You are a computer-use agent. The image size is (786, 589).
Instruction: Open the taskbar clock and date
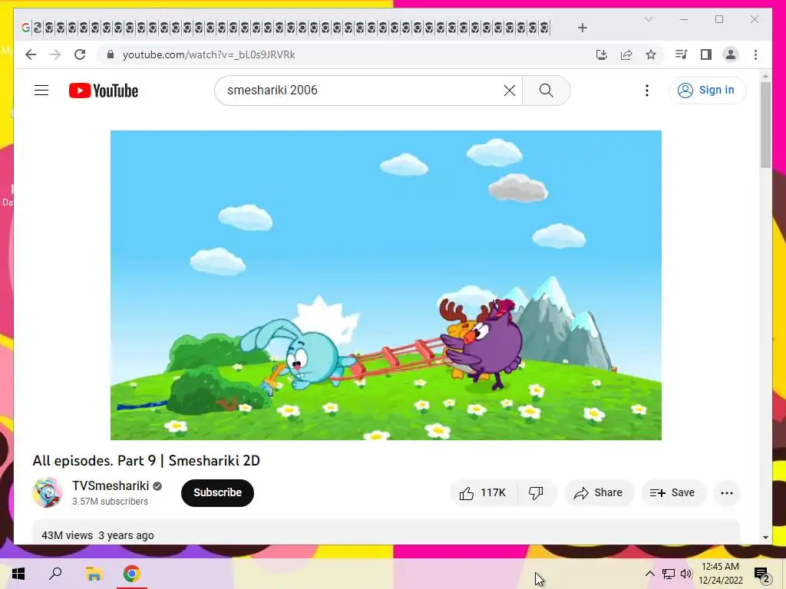[720, 574]
